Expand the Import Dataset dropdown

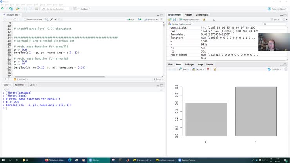click(x=189, y=20)
